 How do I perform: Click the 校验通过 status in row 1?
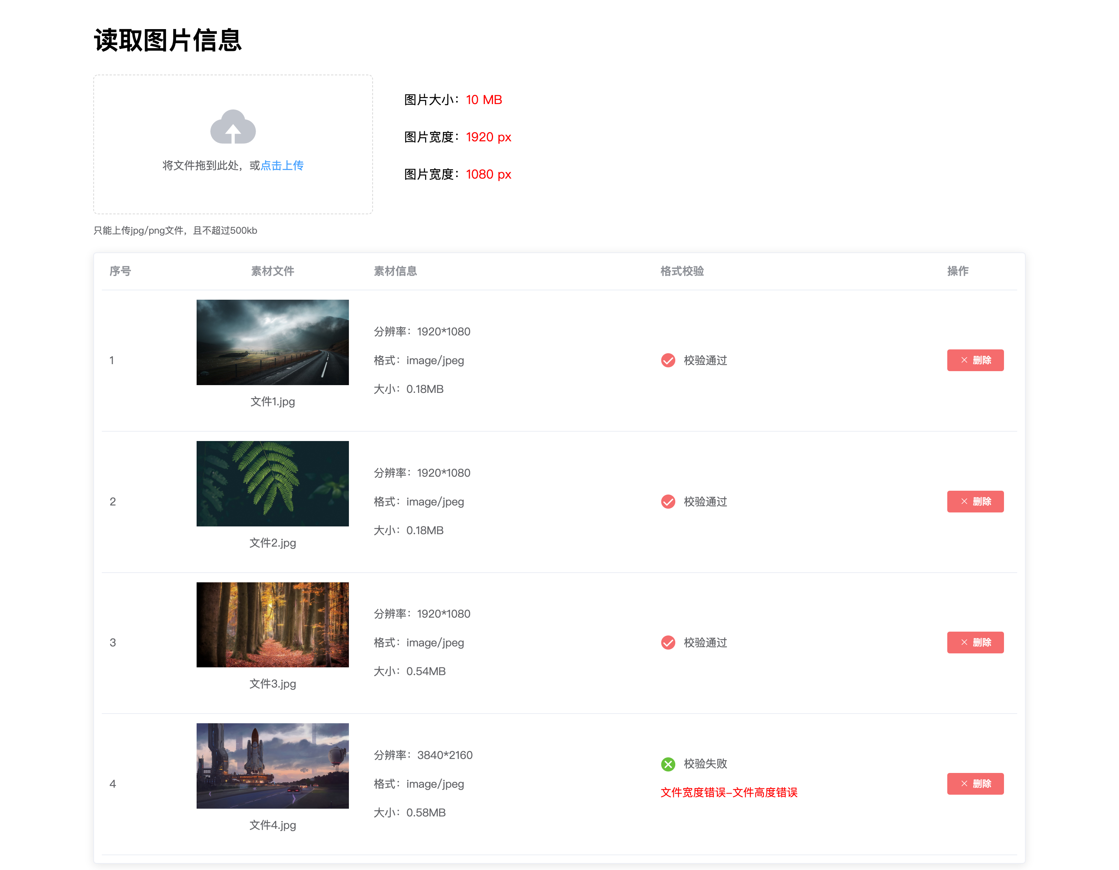[706, 361]
